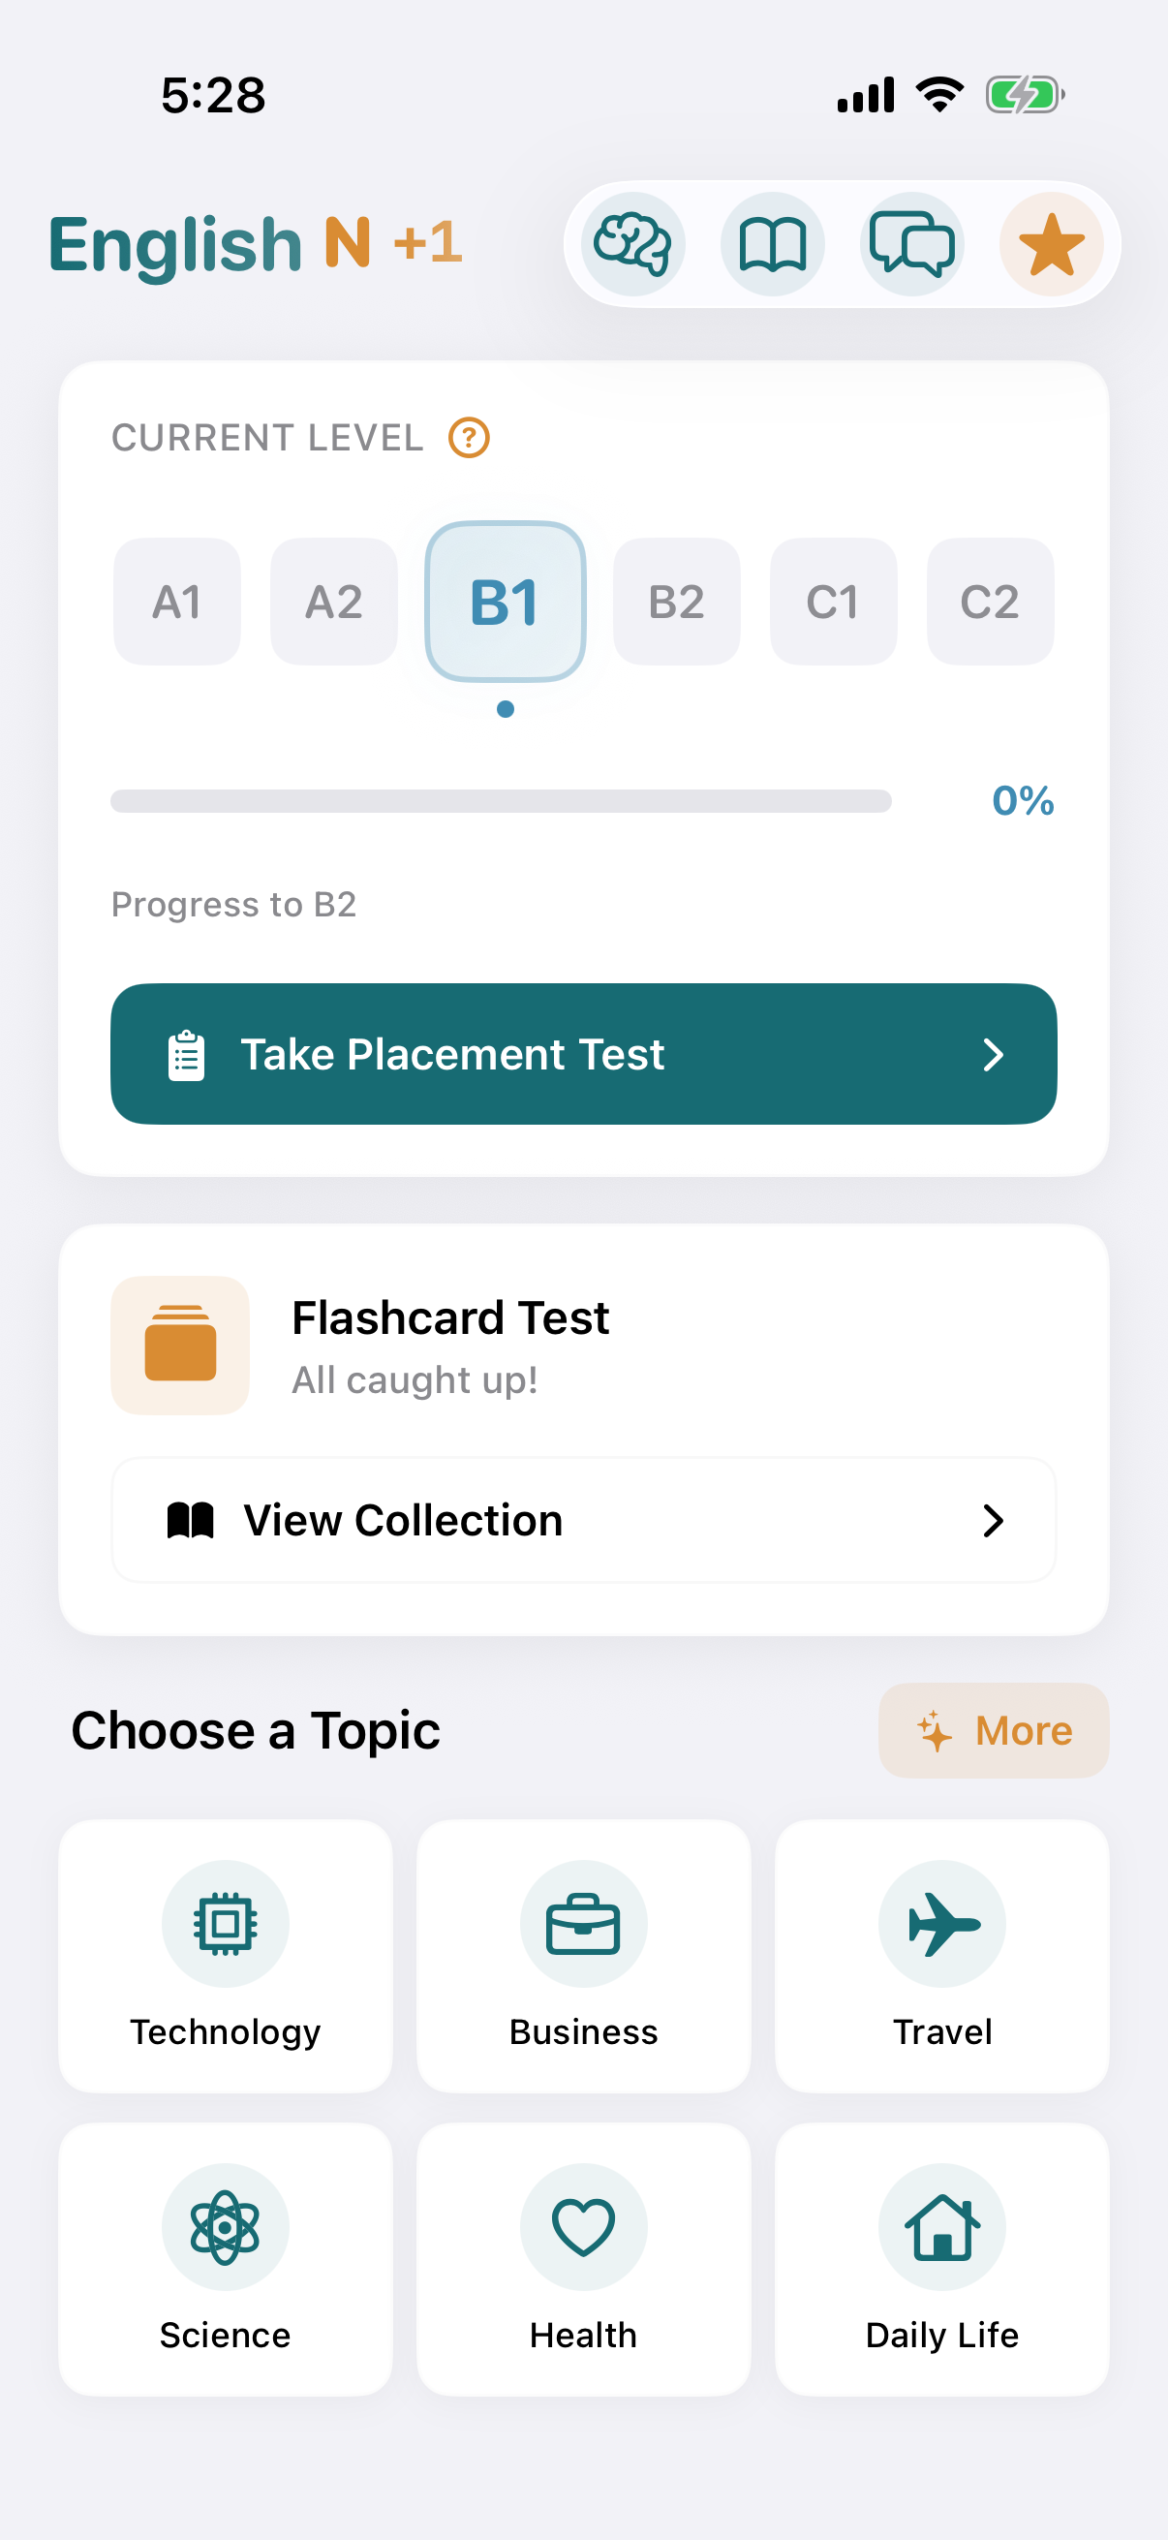The image size is (1168, 2540).
Task: Pick the Science atom icon
Action: click(x=226, y=2226)
